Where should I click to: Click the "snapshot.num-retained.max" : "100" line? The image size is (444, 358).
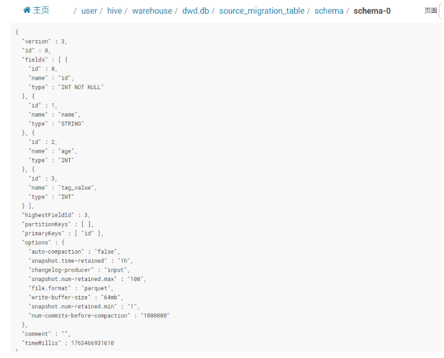pos(88,279)
